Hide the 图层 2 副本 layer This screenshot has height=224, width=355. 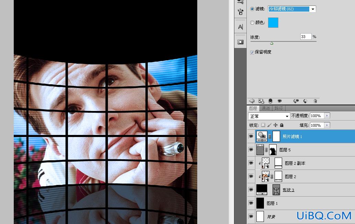tap(251, 163)
